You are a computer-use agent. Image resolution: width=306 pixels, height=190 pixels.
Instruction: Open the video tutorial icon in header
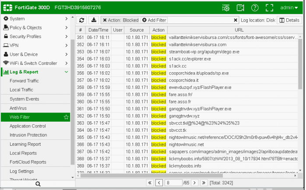240,8
